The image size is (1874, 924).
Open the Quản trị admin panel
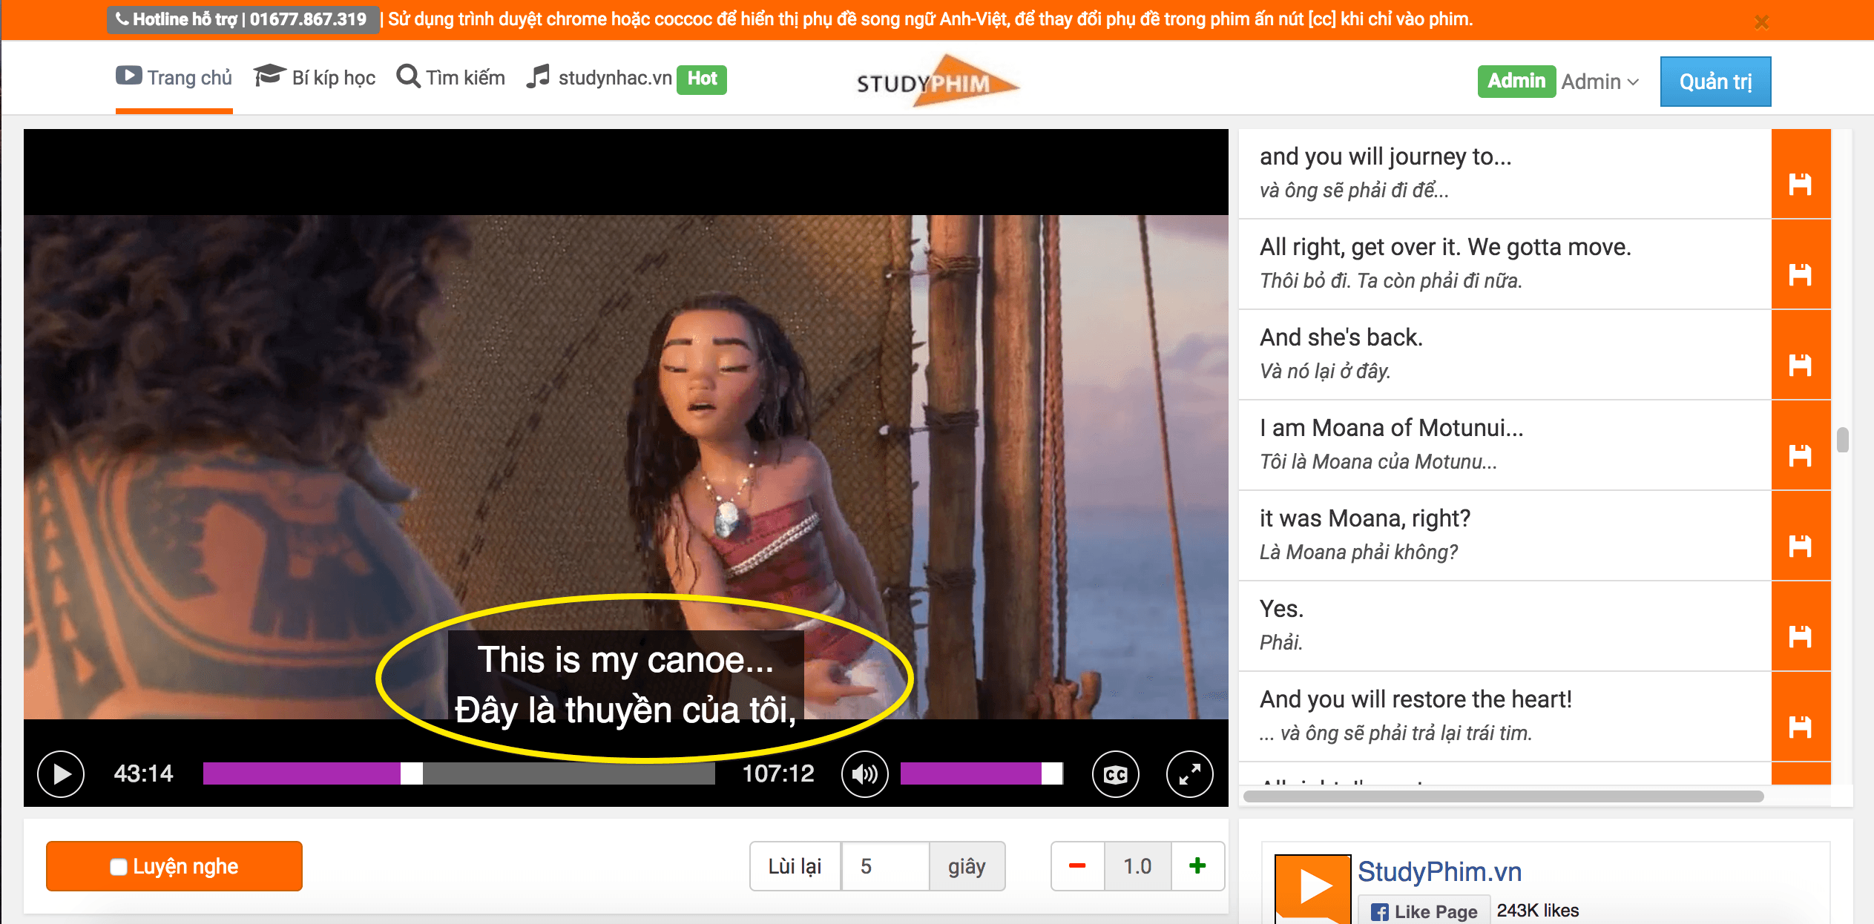click(x=1715, y=82)
